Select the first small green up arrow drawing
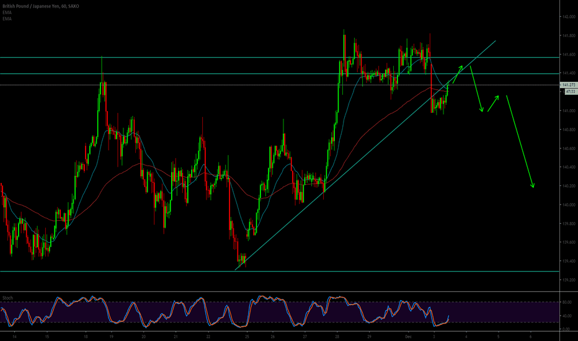Screen dimensions: 578x341 pyautogui.click(x=456, y=74)
